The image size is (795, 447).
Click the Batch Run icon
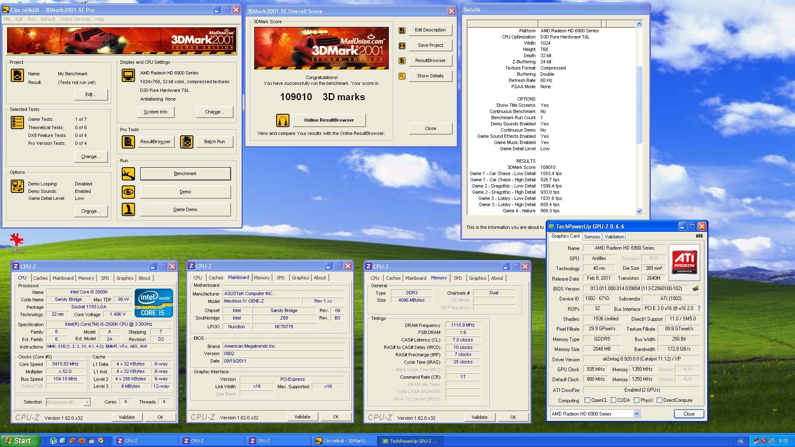click(187, 142)
